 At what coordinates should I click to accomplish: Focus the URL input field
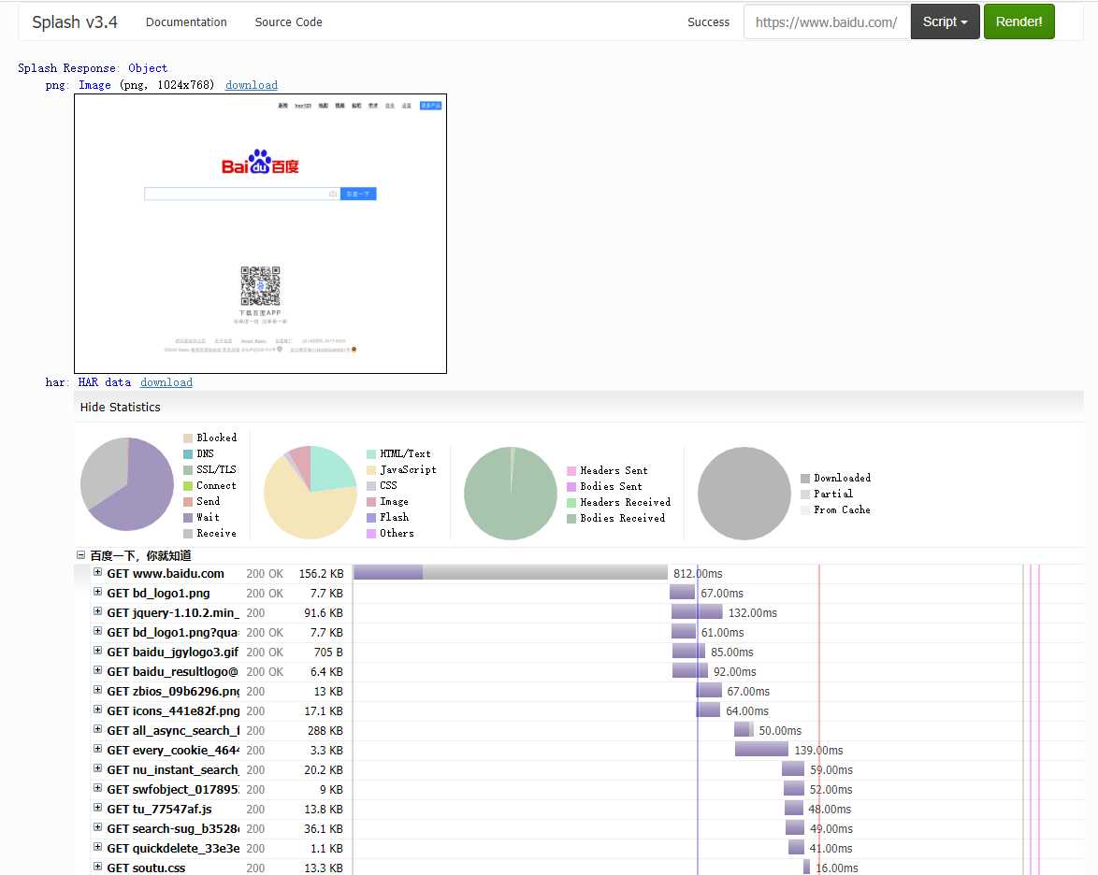[826, 22]
